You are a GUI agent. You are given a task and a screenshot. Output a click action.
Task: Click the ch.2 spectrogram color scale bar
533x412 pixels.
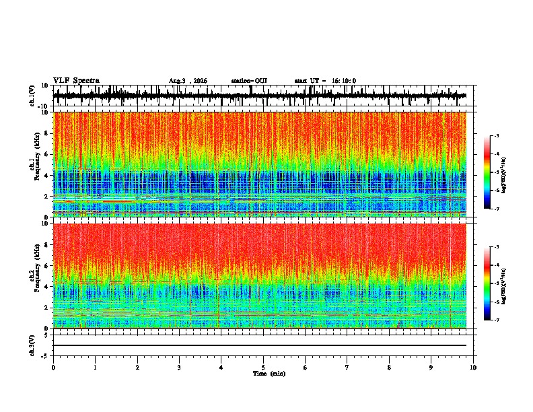point(487,283)
